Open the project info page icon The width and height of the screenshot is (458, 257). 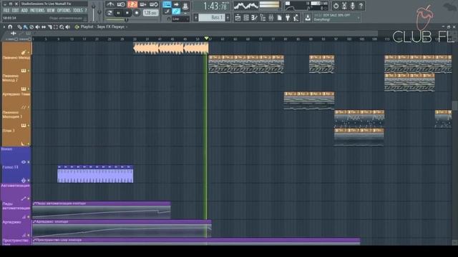[280, 18]
